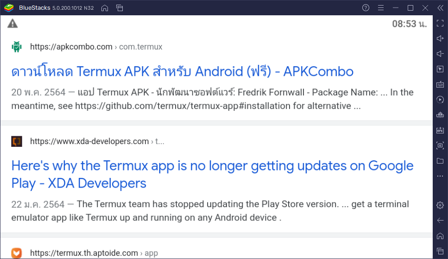Viewport: 448px width, 259px height.
Task: Open BlueStacks home icon in title bar
Action: pyautogui.click(x=105, y=8)
